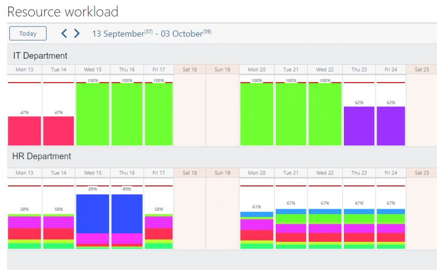Click HR Department's blue 89% segment on Wed 15

pyautogui.click(x=93, y=213)
